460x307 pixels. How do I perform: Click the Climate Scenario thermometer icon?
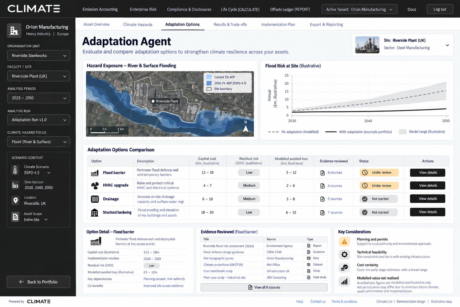15,170
